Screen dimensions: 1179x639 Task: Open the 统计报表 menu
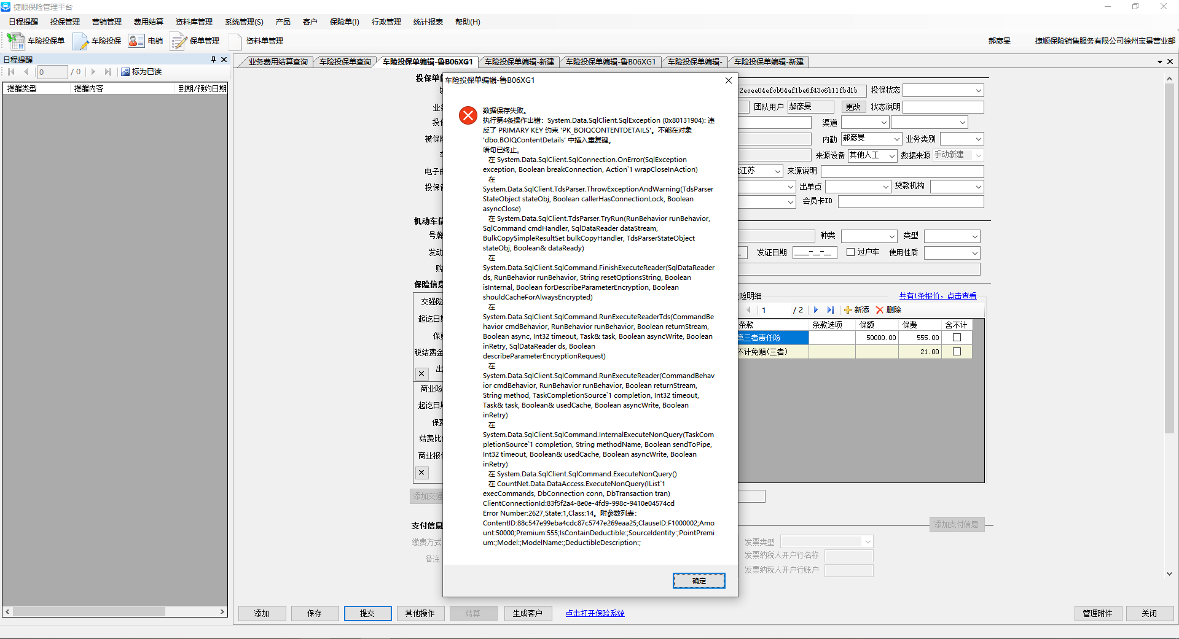428,22
